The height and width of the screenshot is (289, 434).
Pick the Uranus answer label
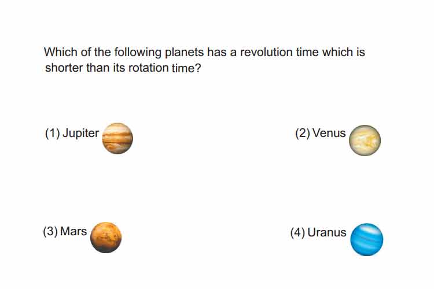[x=327, y=232]
